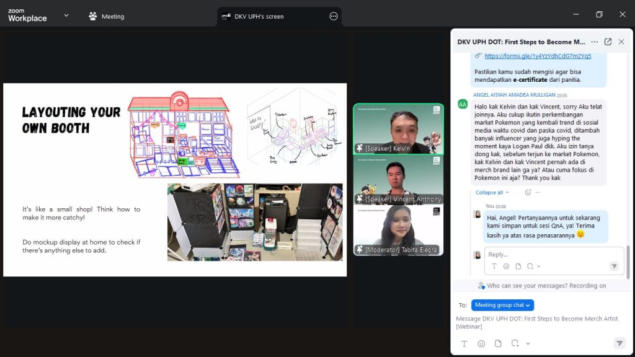
Task: Click send arrow in bottom message composer
Action: [619, 343]
